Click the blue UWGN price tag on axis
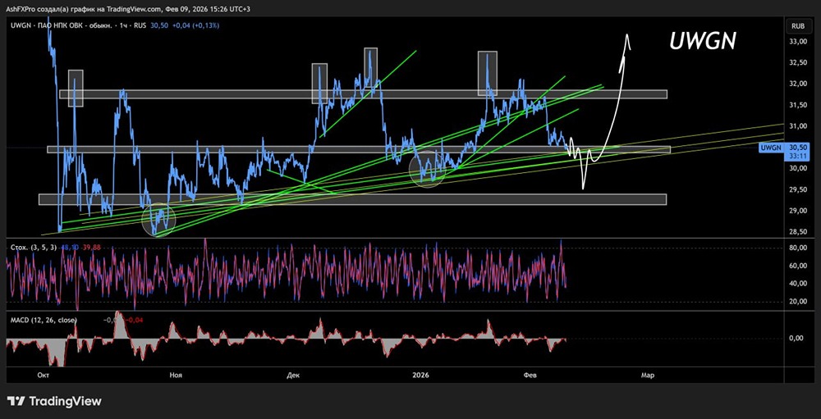 tap(773, 148)
